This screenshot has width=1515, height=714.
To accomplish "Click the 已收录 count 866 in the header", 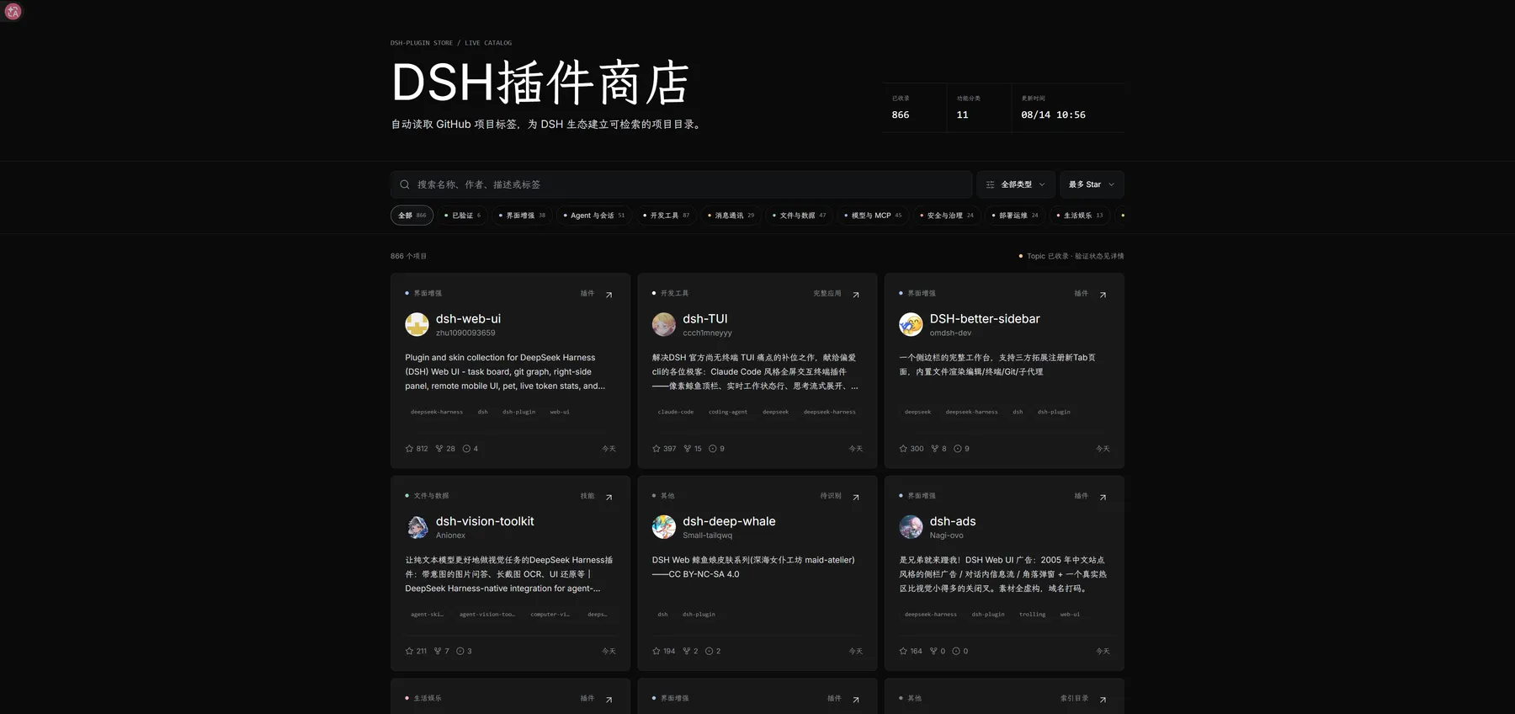I will pyautogui.click(x=901, y=115).
